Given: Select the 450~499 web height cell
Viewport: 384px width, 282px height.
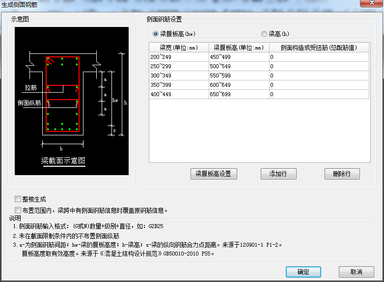Looking at the screenshot, I should (x=239, y=57).
